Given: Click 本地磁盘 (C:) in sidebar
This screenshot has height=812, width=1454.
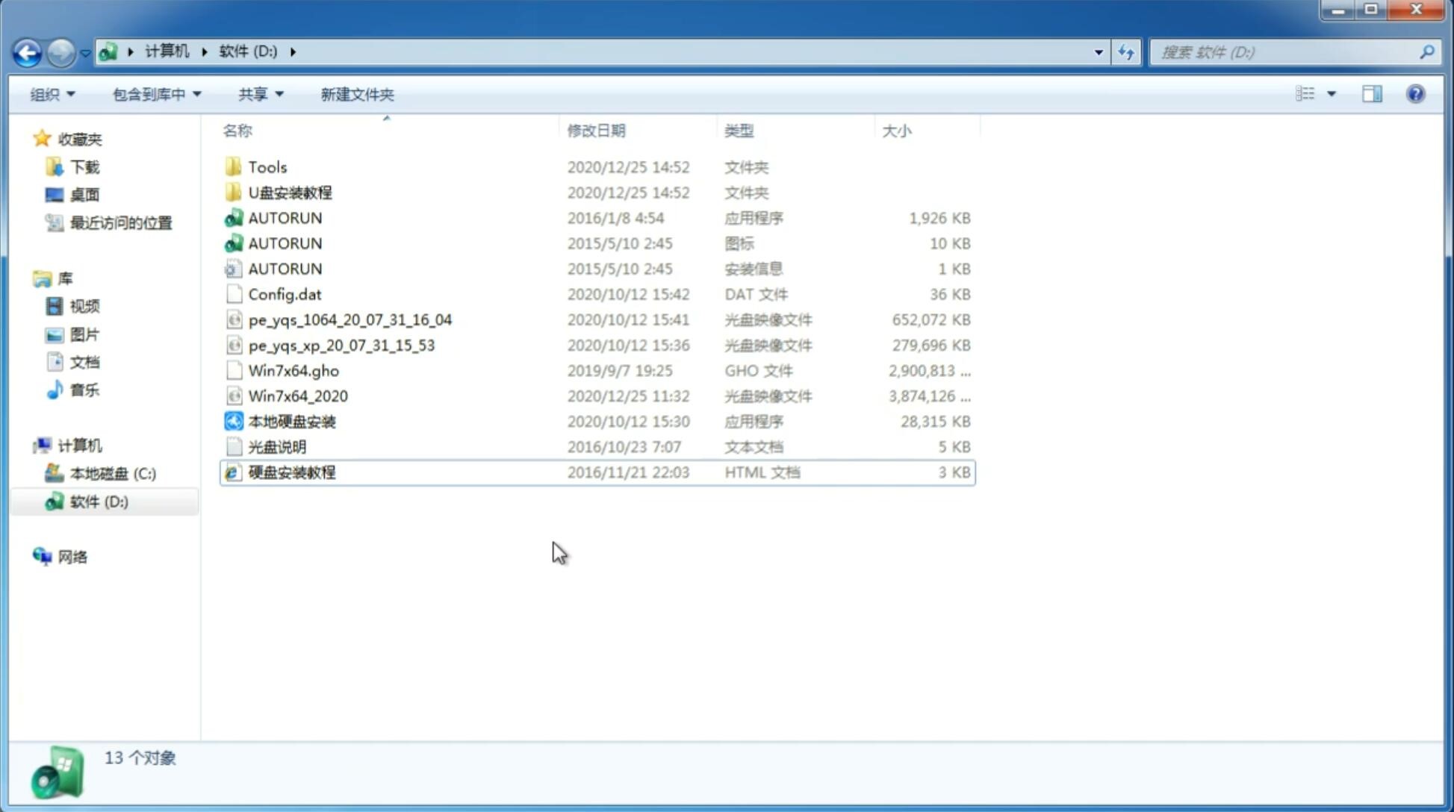Looking at the screenshot, I should [113, 473].
